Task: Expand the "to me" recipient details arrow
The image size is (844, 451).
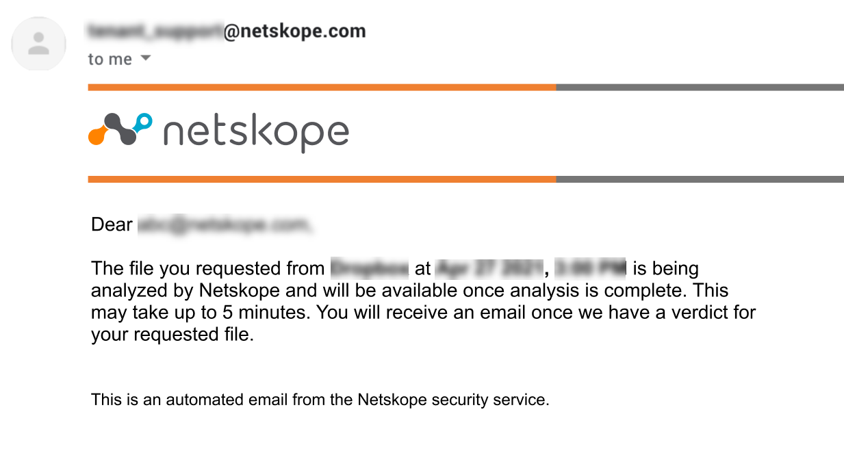Action: [145, 59]
